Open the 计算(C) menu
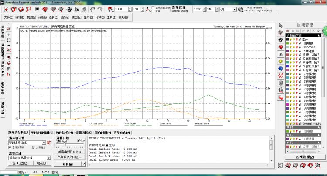The width and height of the screenshot is (327, 176). [100, 17]
